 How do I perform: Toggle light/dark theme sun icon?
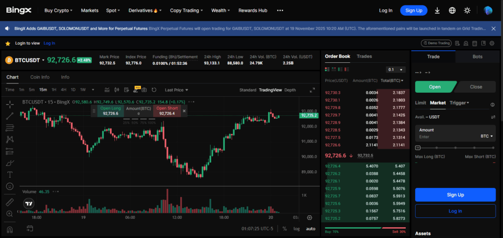[467, 10]
